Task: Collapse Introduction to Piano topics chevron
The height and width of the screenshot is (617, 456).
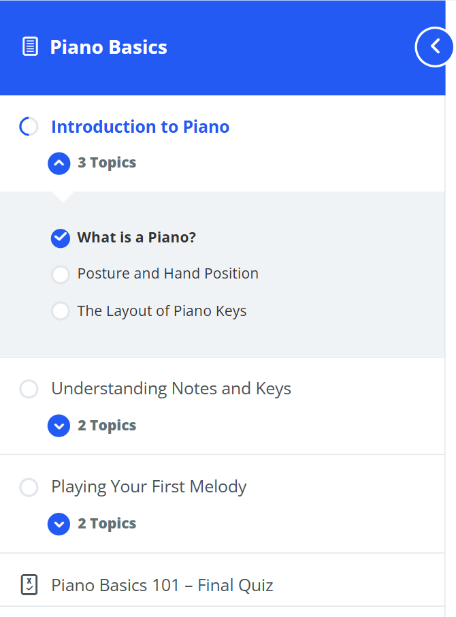Action: tap(59, 163)
